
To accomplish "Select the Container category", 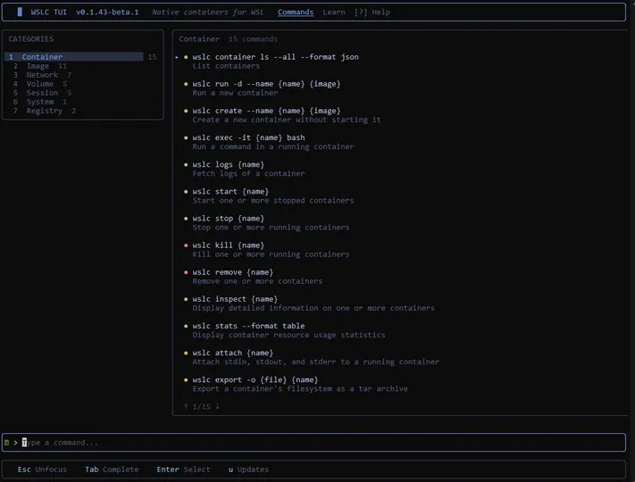I will tap(74, 56).
